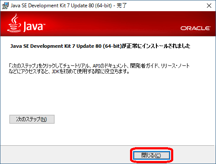Click the line starting with などにアクセスすると
Screen dimensions: 216x164
[x=69, y=71]
